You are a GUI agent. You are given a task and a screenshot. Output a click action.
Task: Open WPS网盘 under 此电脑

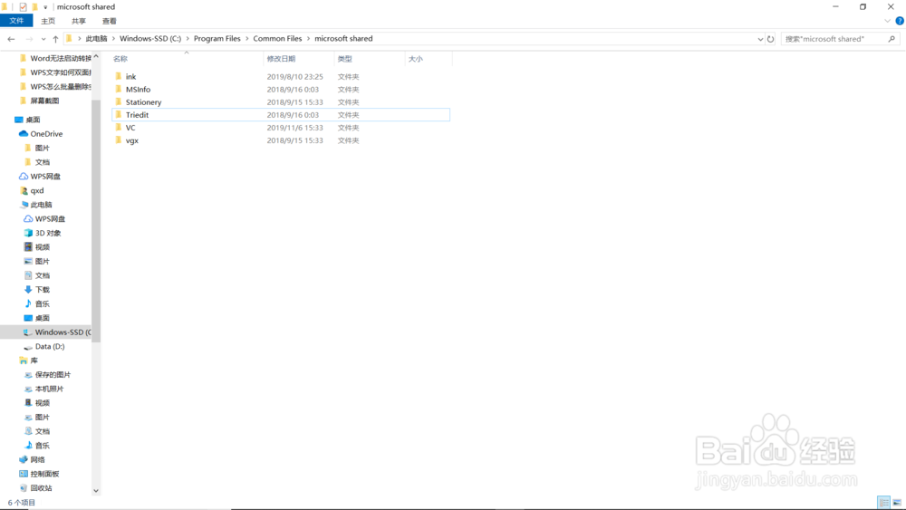tap(50, 219)
